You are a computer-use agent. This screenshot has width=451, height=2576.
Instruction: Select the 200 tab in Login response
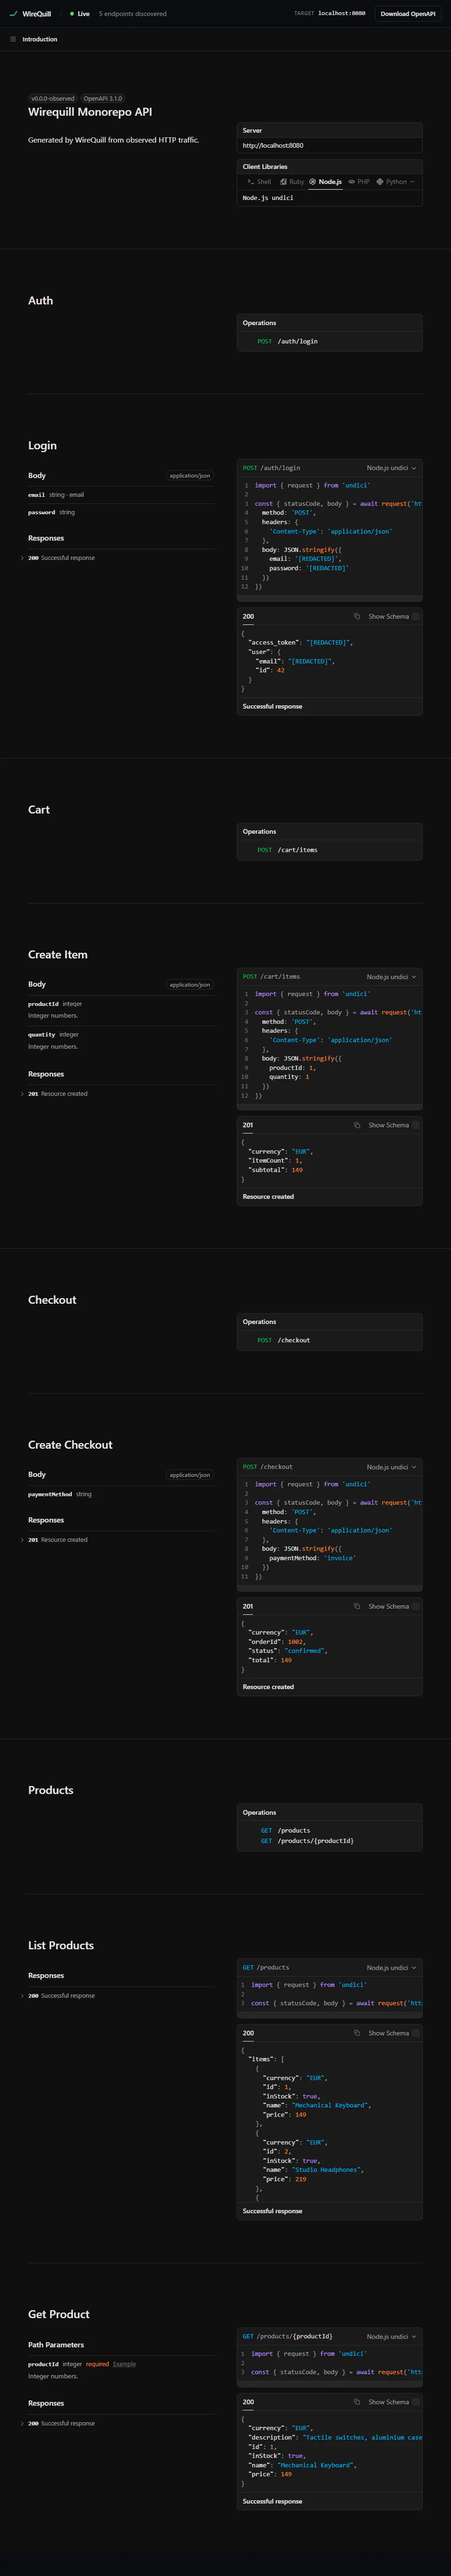tap(248, 616)
